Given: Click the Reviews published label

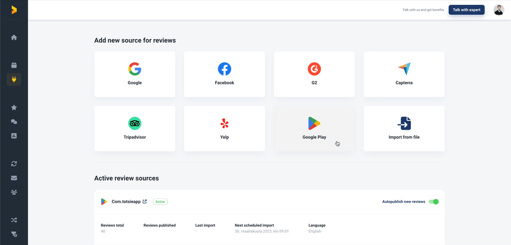Looking at the screenshot, I should coord(159,225).
